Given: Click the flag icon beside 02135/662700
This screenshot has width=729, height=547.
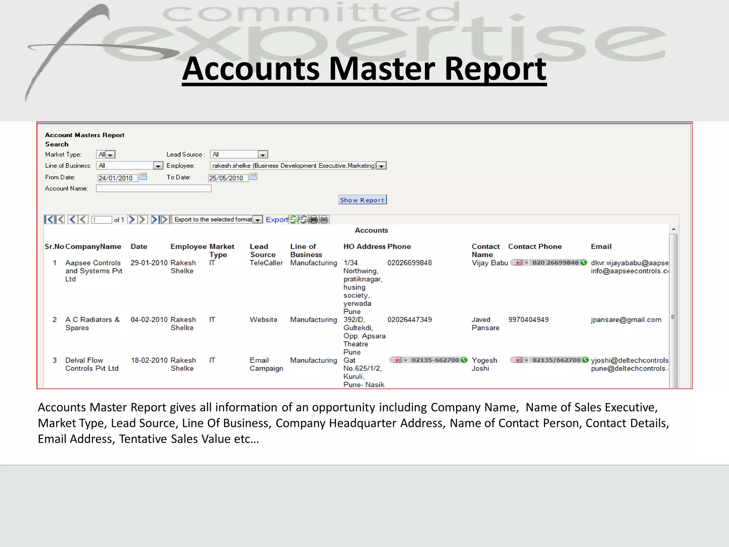Looking at the screenshot, I should (518, 360).
